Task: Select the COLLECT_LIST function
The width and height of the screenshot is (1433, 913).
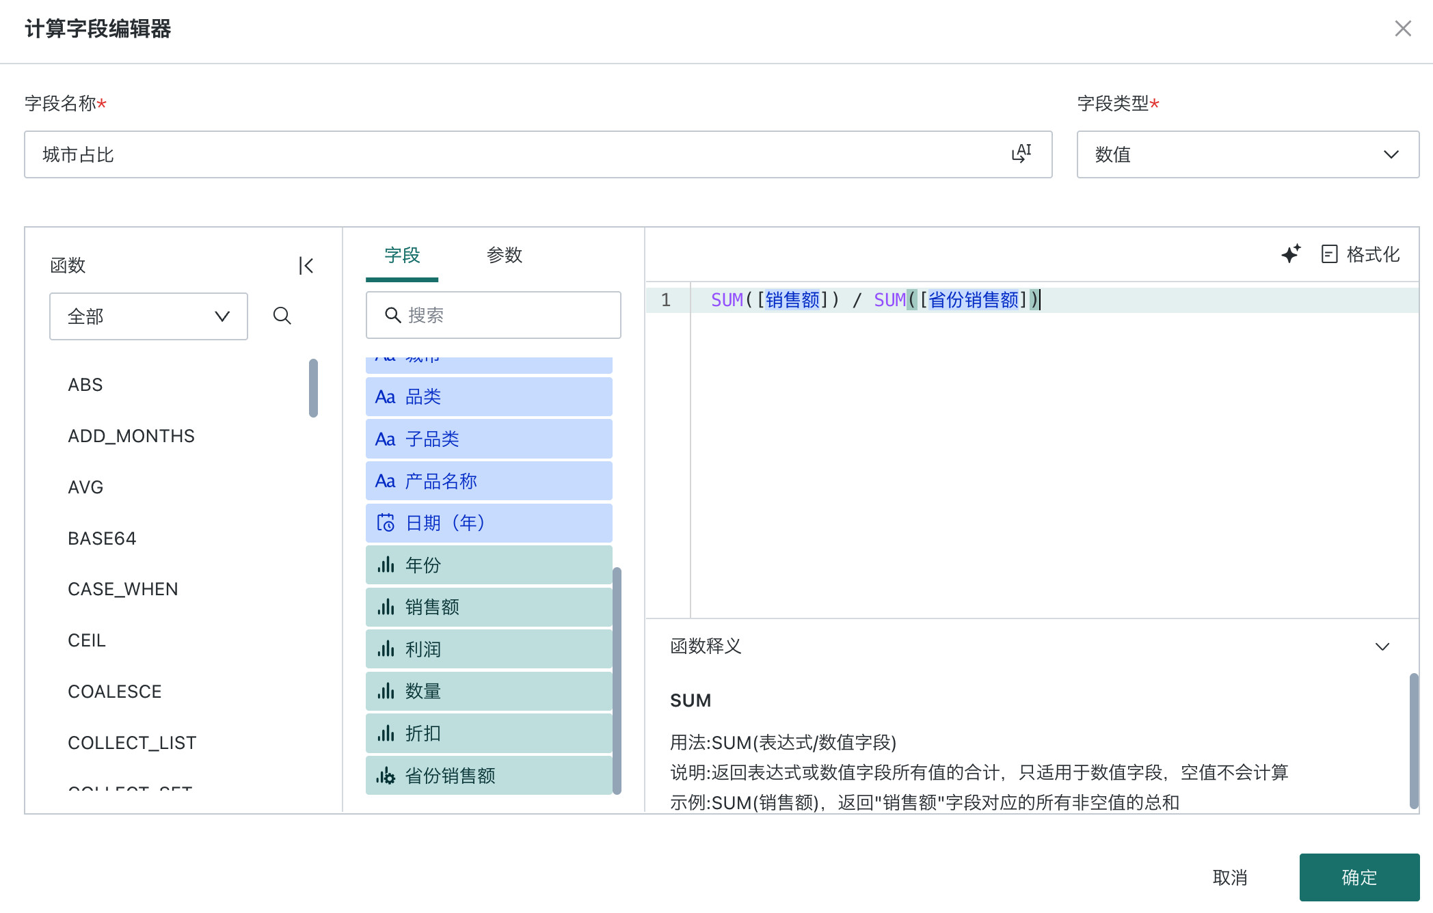Action: coord(132,743)
